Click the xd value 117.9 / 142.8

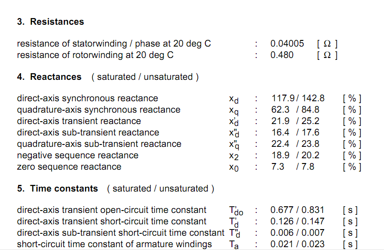298,98
